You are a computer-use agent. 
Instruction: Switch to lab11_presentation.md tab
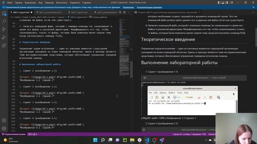click(x=50, y=12)
